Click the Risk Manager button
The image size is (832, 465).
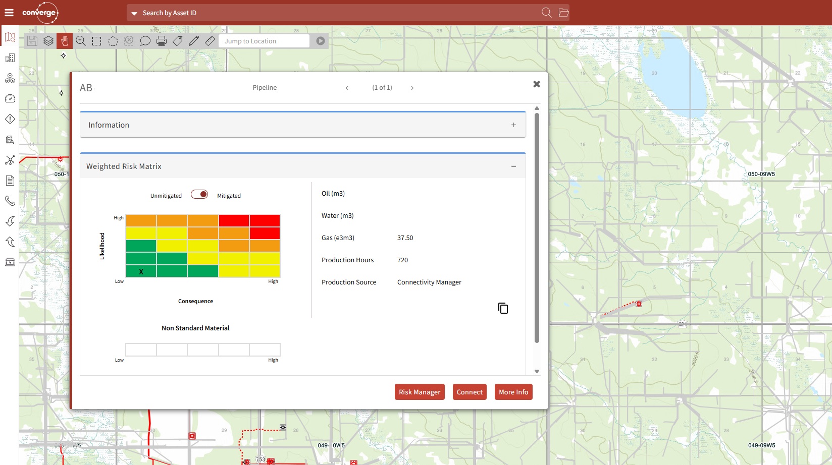tap(420, 392)
